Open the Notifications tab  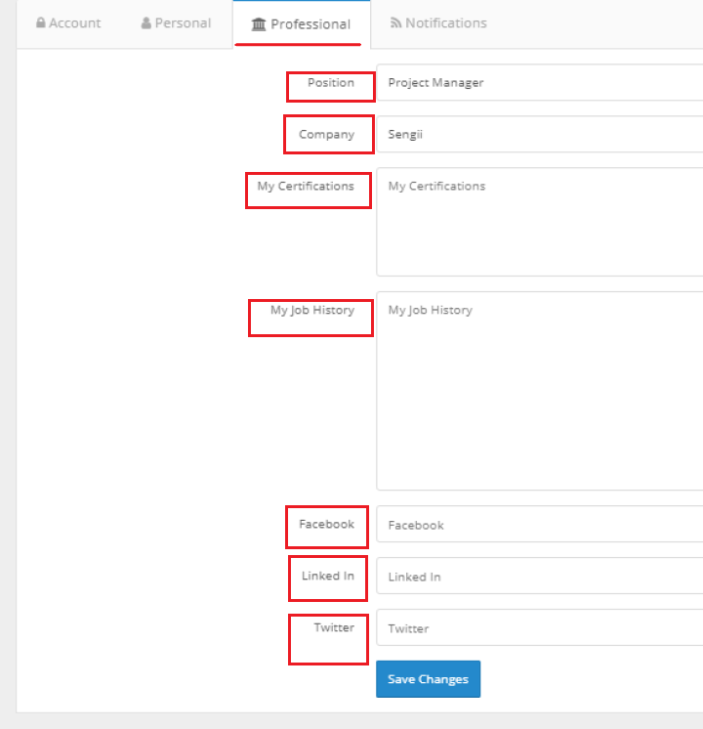(x=438, y=23)
